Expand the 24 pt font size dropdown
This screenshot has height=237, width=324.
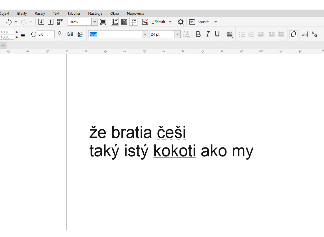pyautogui.click(x=177, y=34)
